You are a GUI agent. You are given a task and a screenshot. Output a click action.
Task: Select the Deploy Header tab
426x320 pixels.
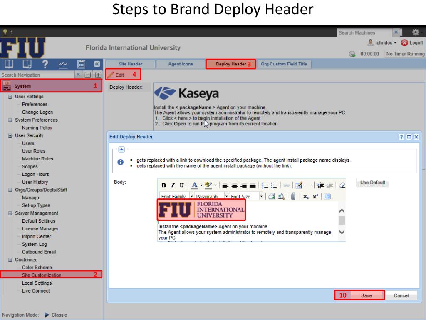coord(230,64)
